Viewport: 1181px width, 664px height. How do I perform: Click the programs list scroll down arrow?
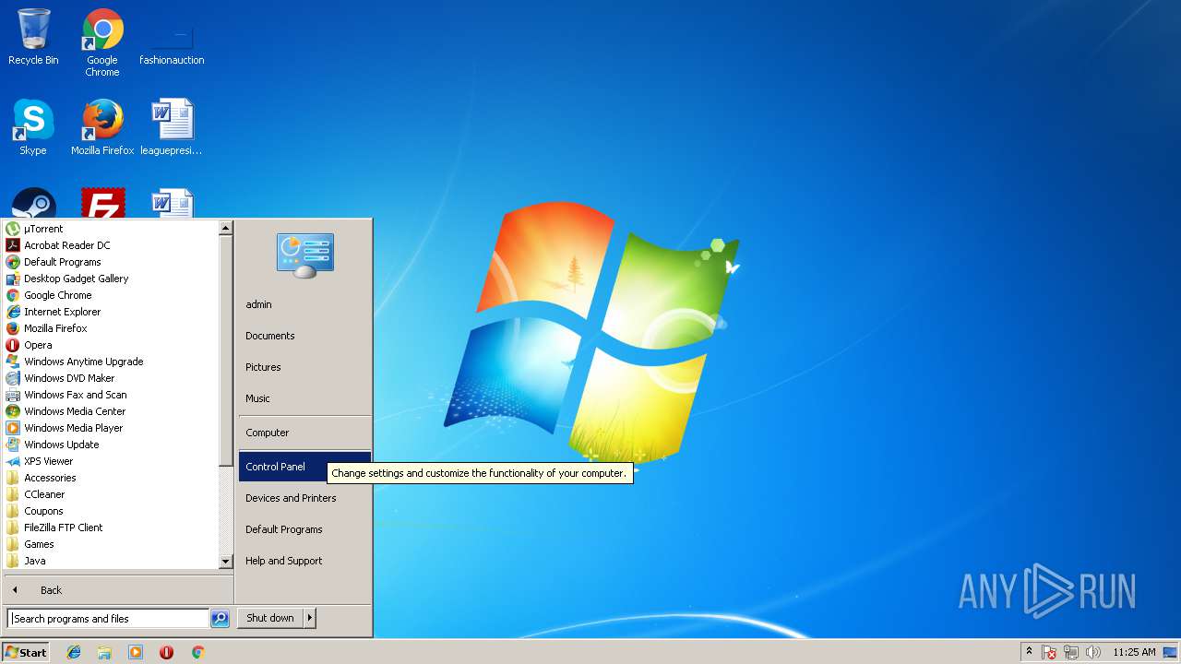click(226, 561)
